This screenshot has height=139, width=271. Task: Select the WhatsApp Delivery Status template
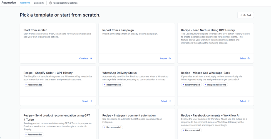(x=166, y=101)
